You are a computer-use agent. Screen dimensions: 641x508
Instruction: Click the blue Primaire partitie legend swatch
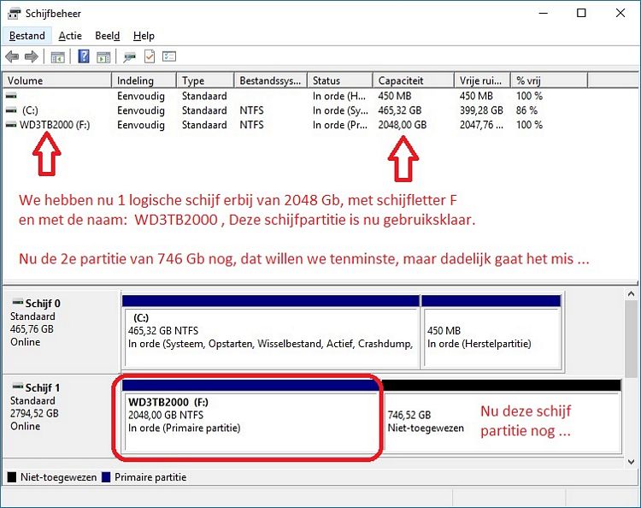(x=106, y=477)
